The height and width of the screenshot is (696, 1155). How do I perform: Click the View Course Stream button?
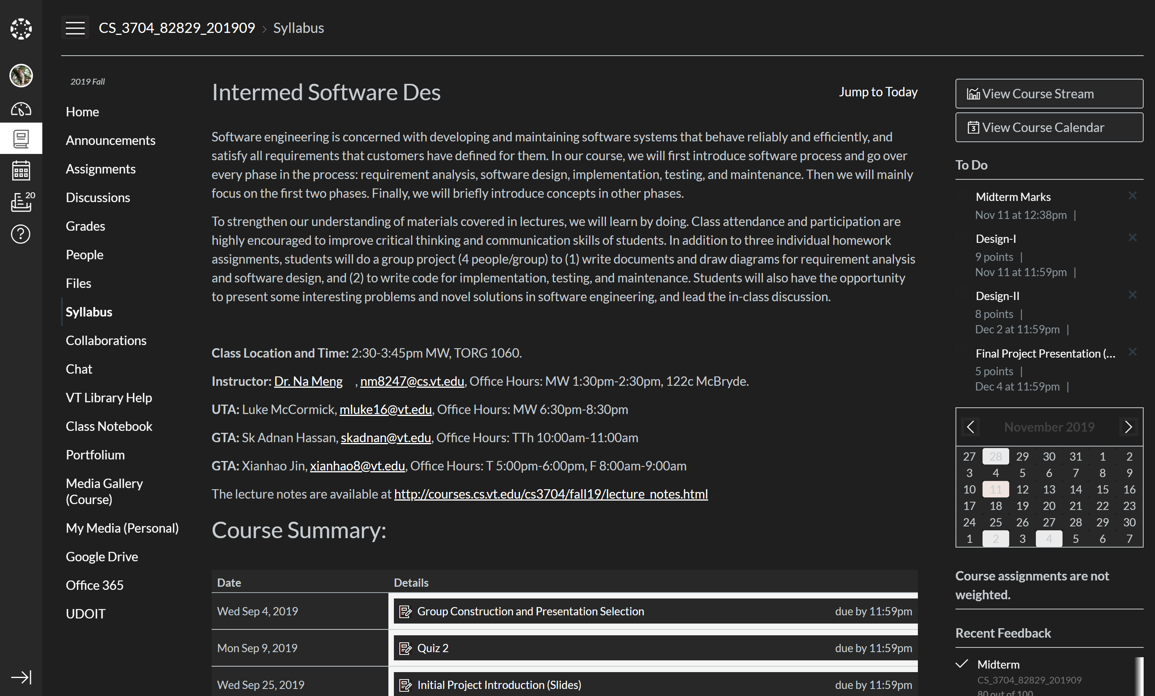[x=1049, y=94]
